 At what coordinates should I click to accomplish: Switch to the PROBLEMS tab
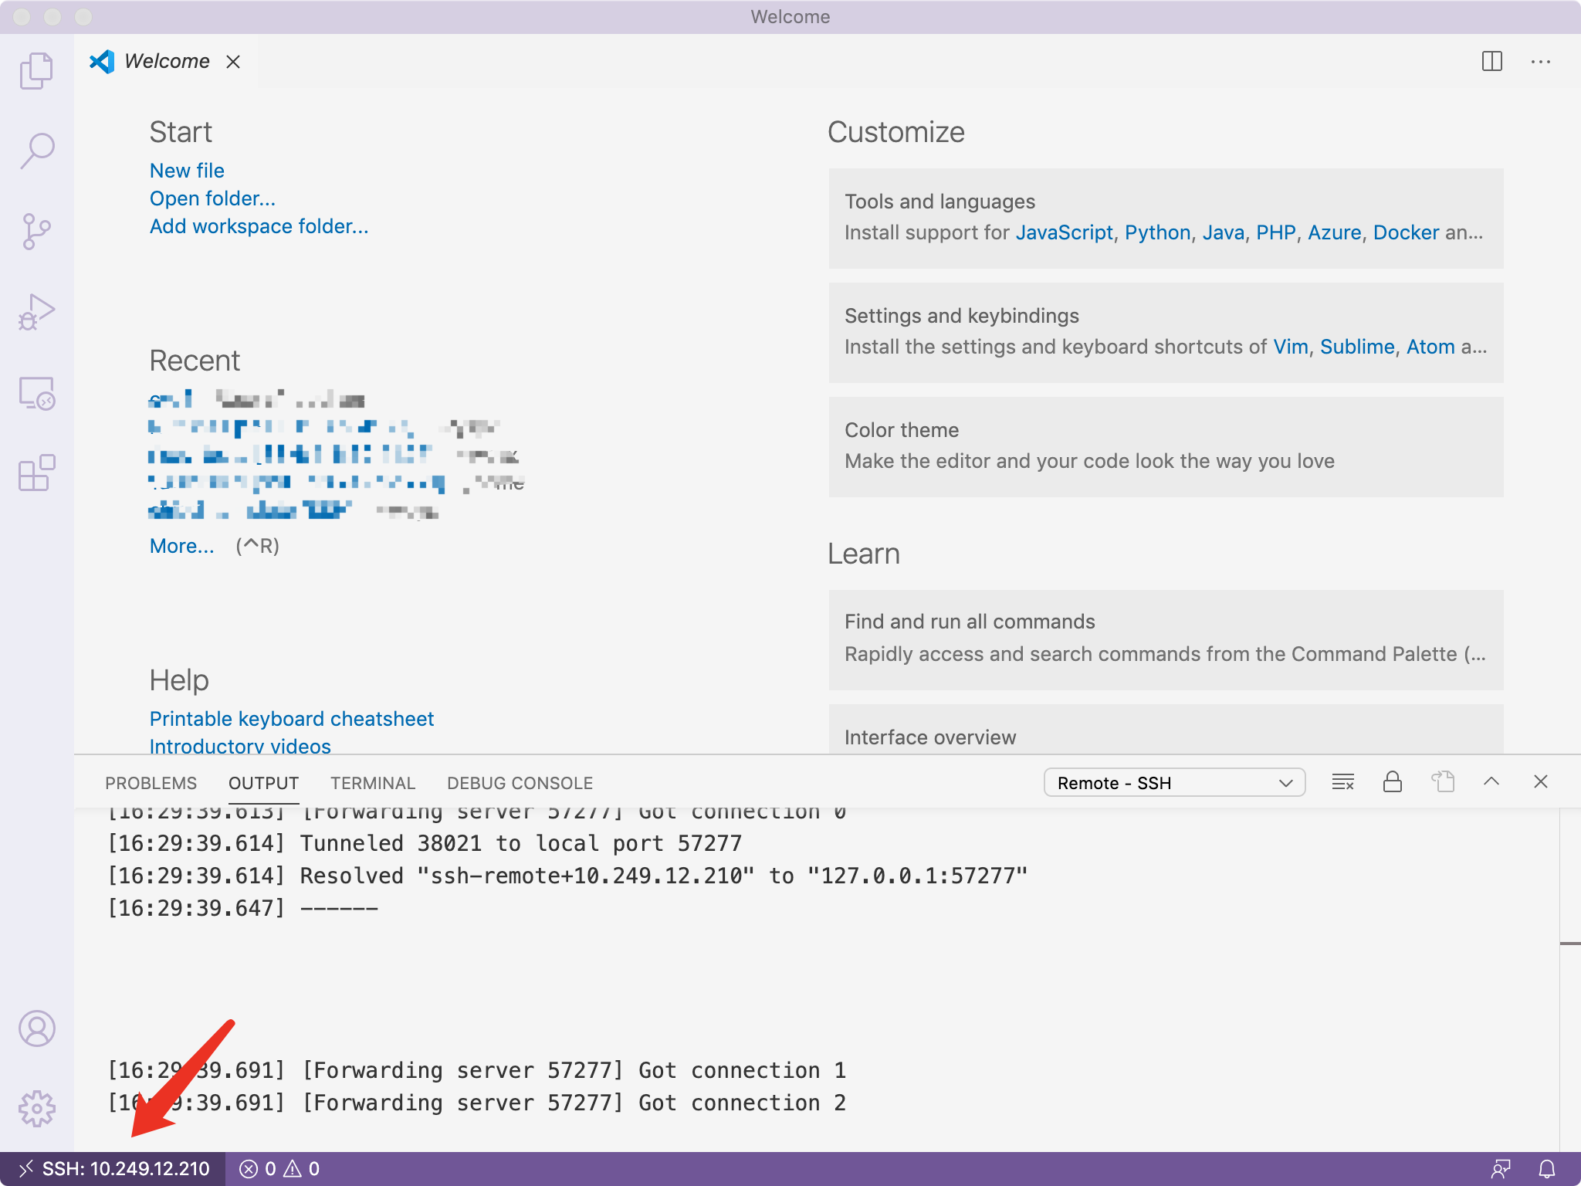coord(151,783)
